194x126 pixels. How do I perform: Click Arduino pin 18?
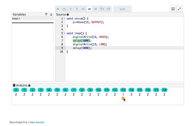tap(164, 90)
